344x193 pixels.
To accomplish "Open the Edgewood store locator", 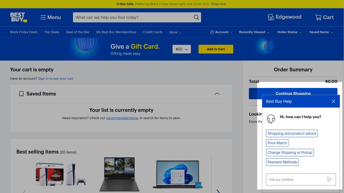I will pyautogui.click(x=284, y=17).
